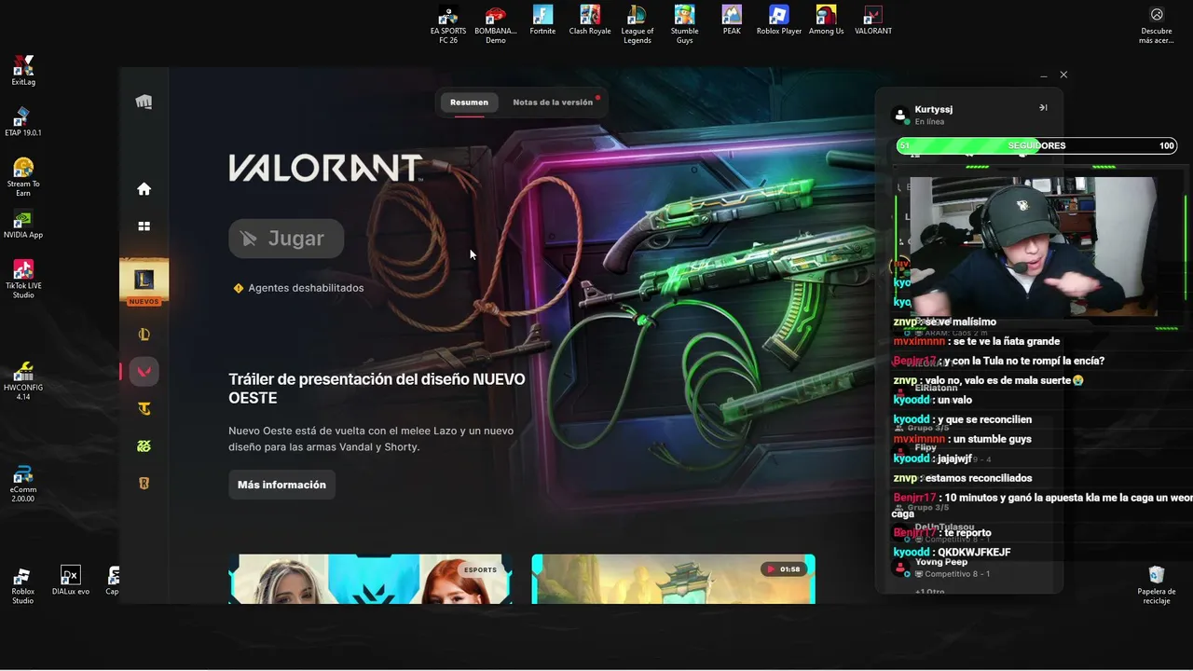This screenshot has height=671, width=1193.
Task: Open EA SPORTS FC 26 desktop shortcut
Action: pos(448,25)
